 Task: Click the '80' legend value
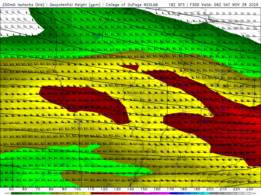(51, 189)
